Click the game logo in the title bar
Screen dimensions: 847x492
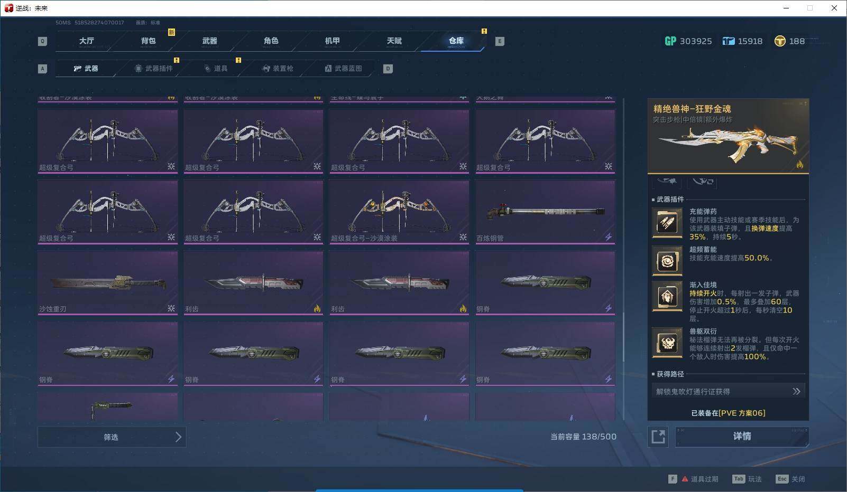pyautogui.click(x=8, y=8)
